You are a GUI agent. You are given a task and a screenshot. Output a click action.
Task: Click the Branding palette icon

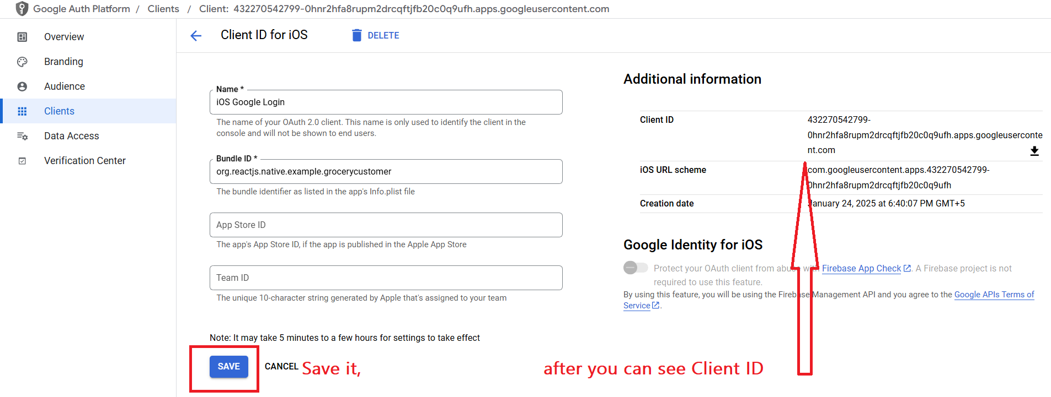coord(22,62)
